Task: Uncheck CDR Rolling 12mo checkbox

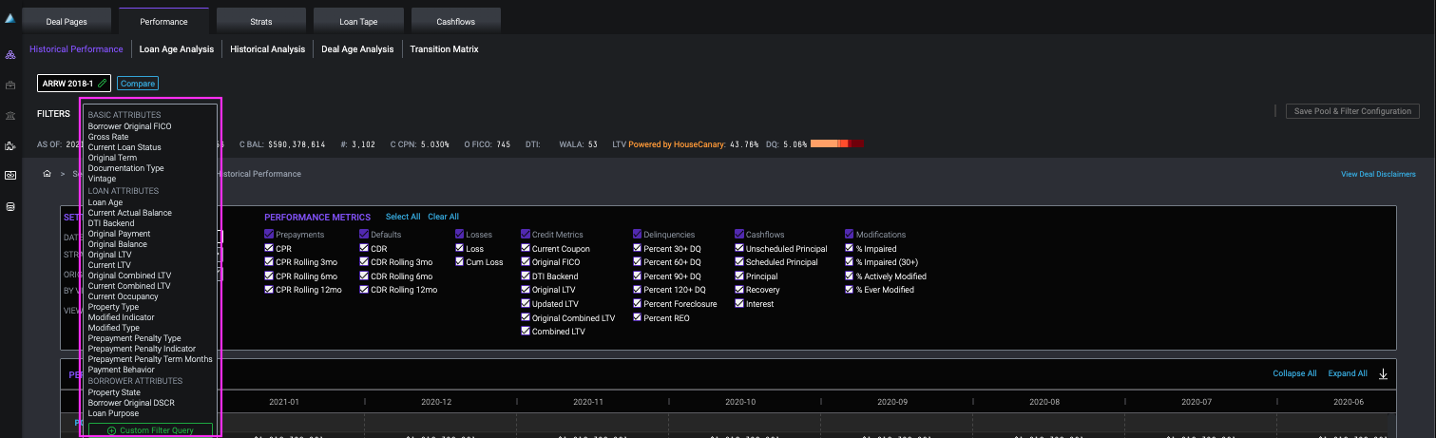Action: pyautogui.click(x=364, y=290)
